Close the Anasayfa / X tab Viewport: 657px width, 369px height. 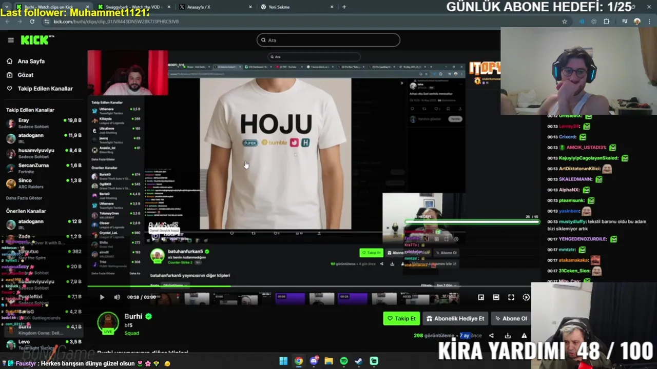tap(250, 7)
